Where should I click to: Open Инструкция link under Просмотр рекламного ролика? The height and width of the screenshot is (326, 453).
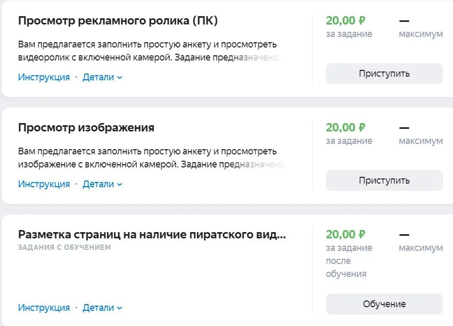tap(44, 77)
